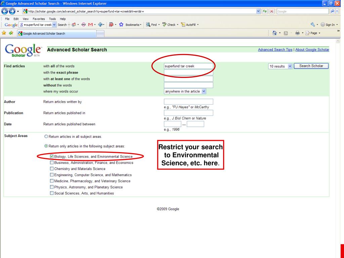
Task: Click the Page icon in command bar
Action: [x=308, y=33]
